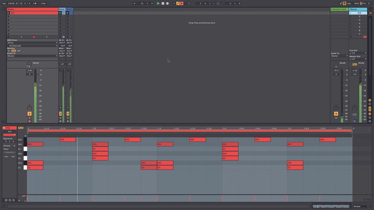374x210 pixels.
Task: Activate Draw Mode with the pencil icon
Action: (340, 3)
